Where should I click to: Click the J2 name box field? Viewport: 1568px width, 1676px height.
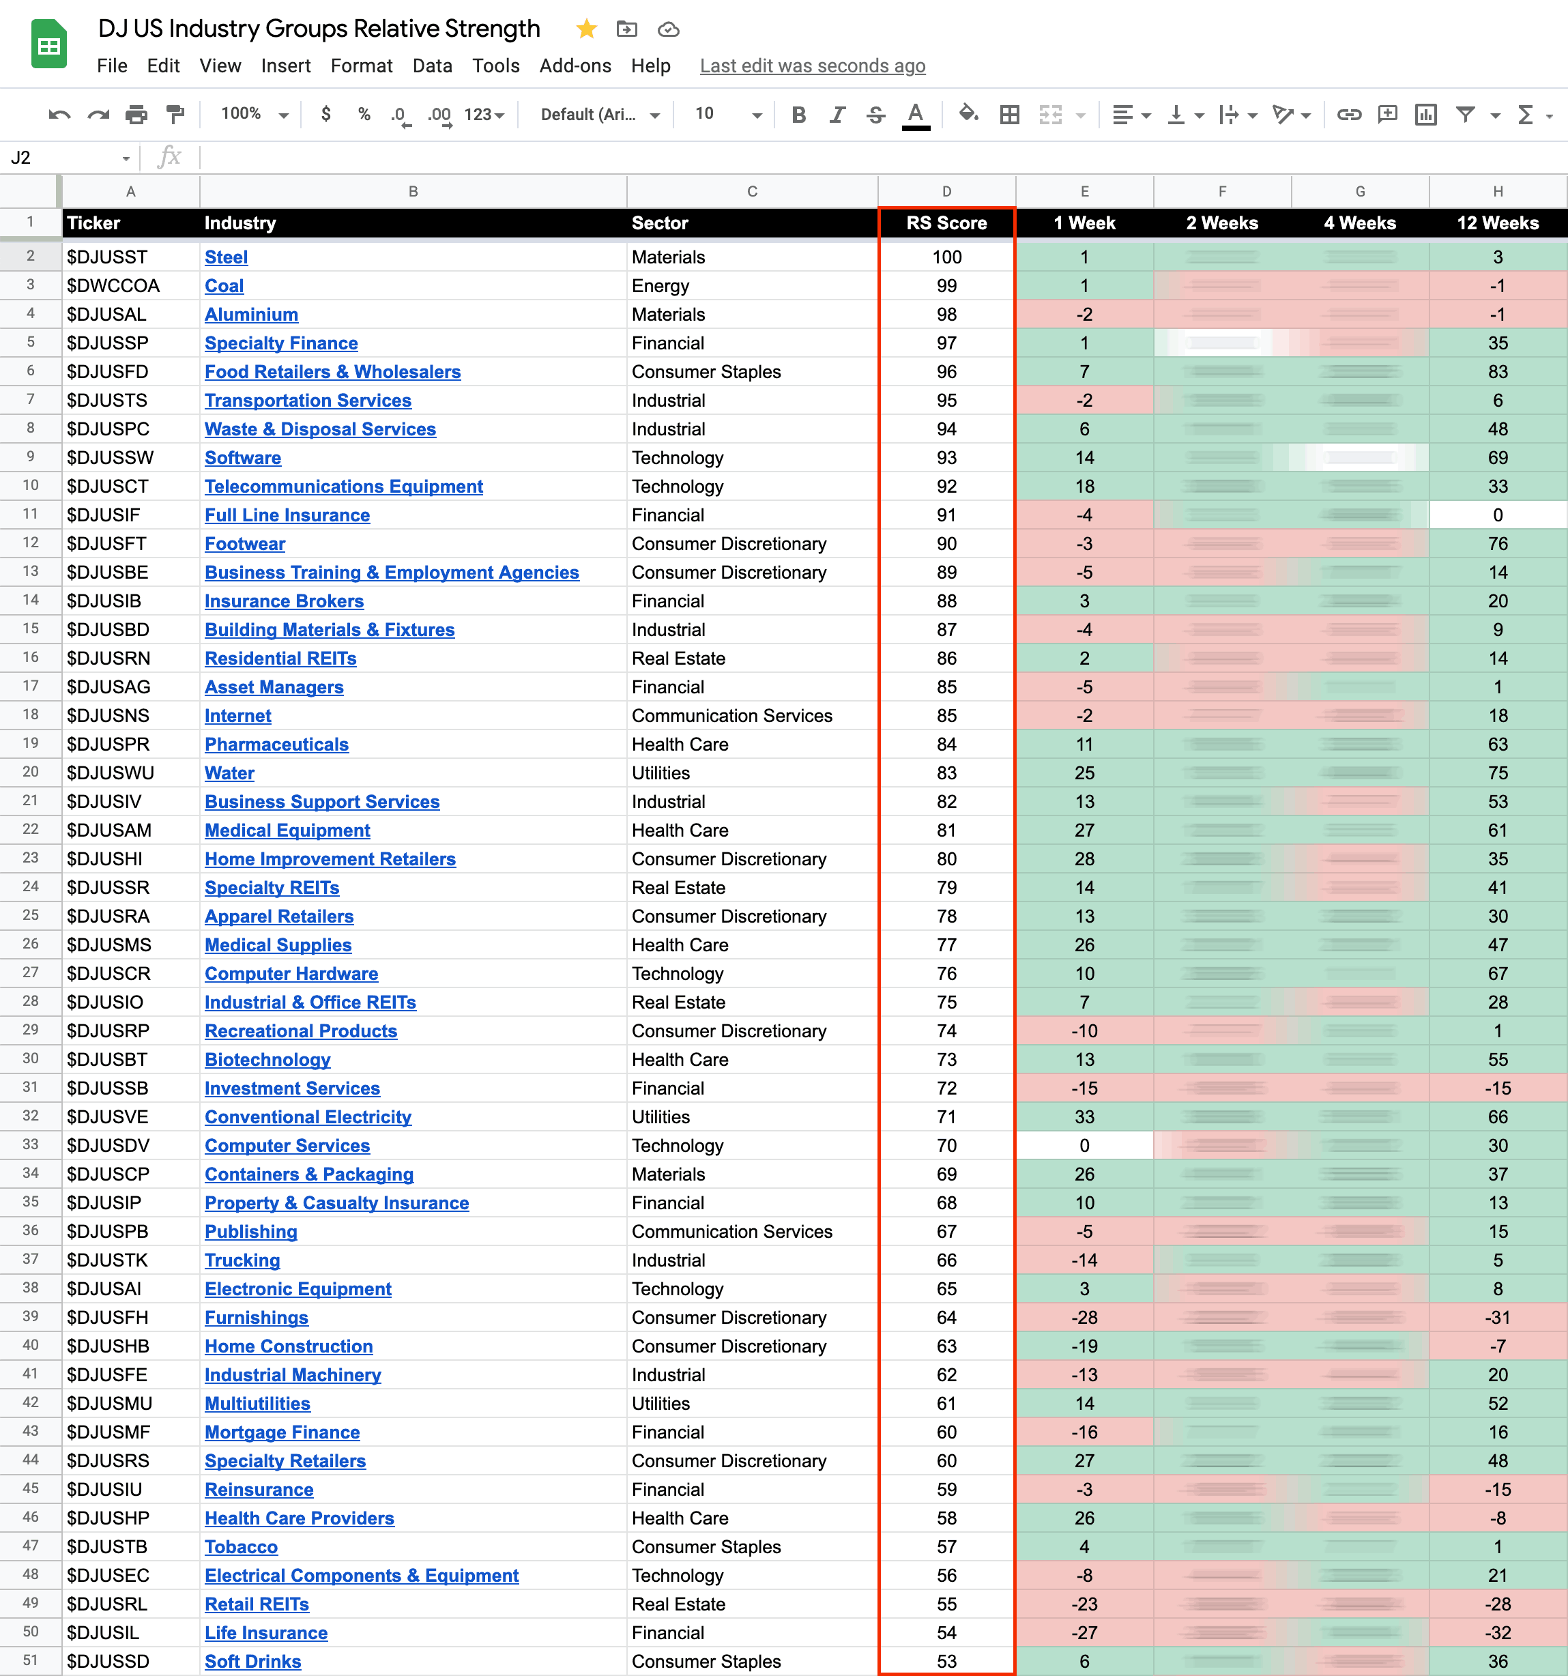point(69,158)
